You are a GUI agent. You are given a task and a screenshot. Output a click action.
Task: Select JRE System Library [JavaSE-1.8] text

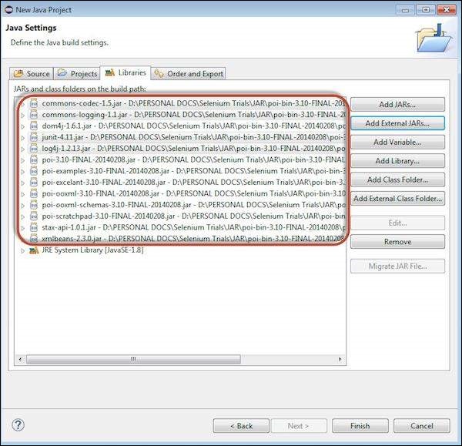coord(92,250)
